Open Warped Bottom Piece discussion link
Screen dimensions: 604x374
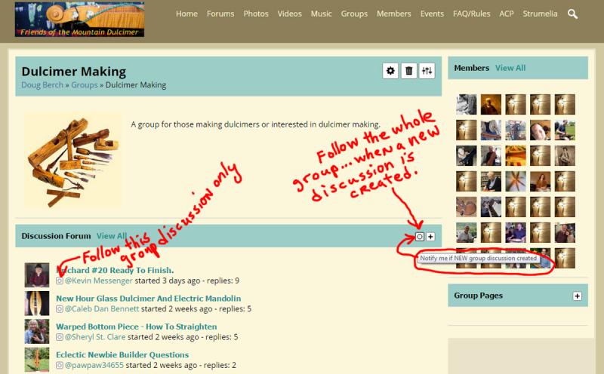pos(137,326)
